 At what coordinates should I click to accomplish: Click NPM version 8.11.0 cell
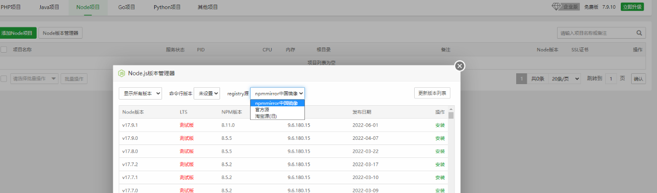click(229, 125)
